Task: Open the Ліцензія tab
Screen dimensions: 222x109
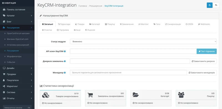Action: click(x=90, y=30)
